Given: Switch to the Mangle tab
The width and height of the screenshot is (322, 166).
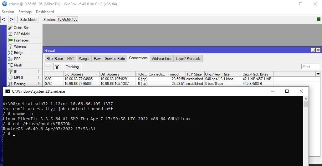Looking at the screenshot, I should [84, 59].
